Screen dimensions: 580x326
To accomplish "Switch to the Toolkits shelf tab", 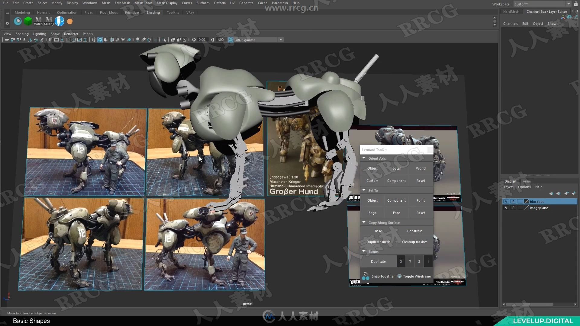I will pos(173,12).
